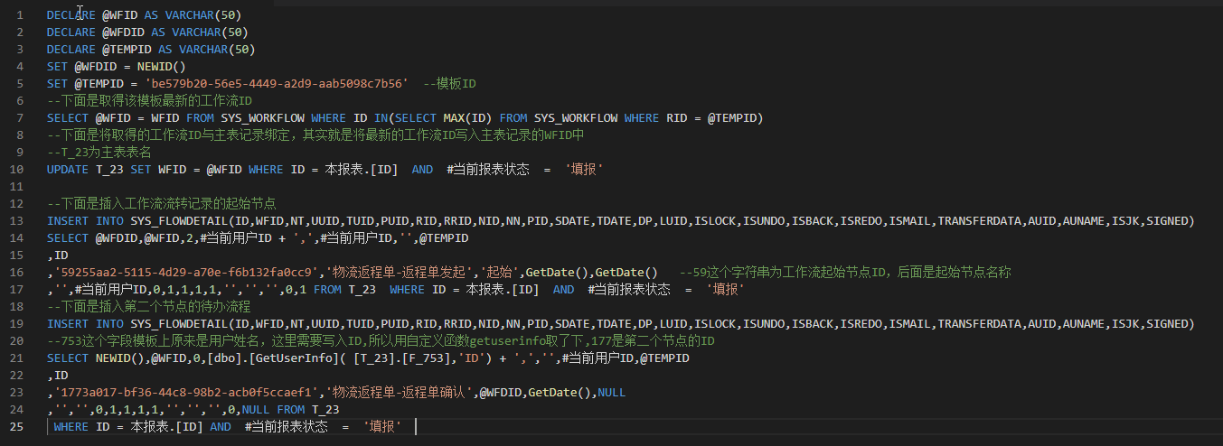Image resolution: width=1223 pixels, height=446 pixels.
Task: Click line number 13 in the gutter
Action: pyautogui.click(x=17, y=221)
